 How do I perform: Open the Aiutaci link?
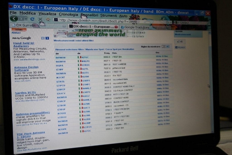[x=16, y=33]
